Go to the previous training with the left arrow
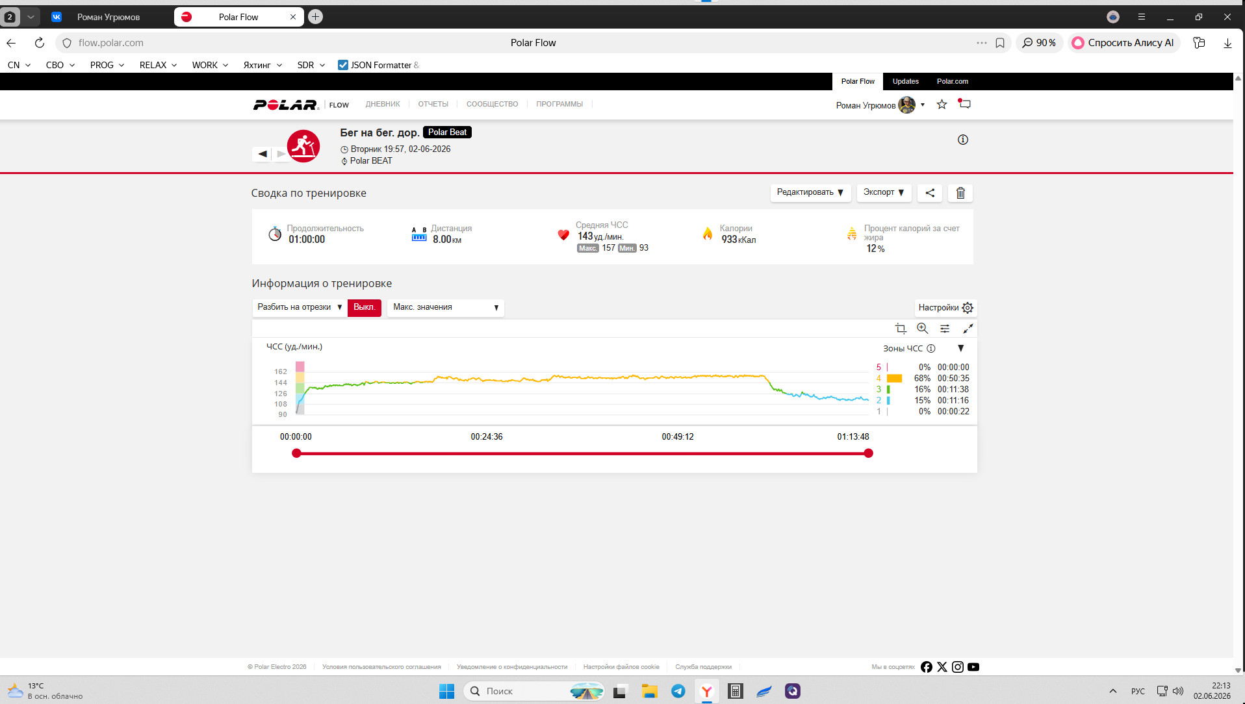Screen dimensions: 1245x704 point(262,154)
